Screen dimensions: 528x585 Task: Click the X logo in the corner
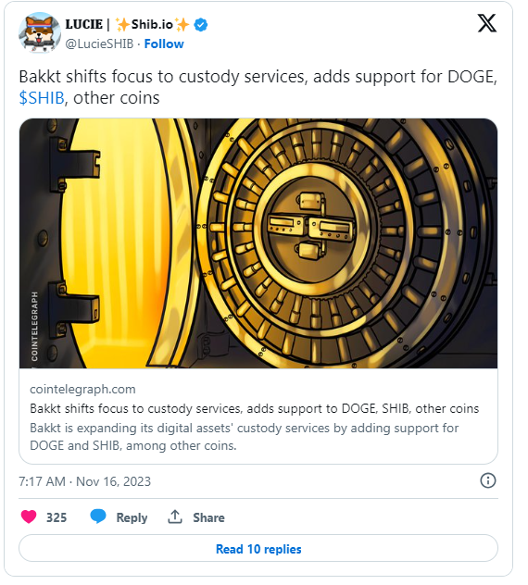click(x=487, y=23)
